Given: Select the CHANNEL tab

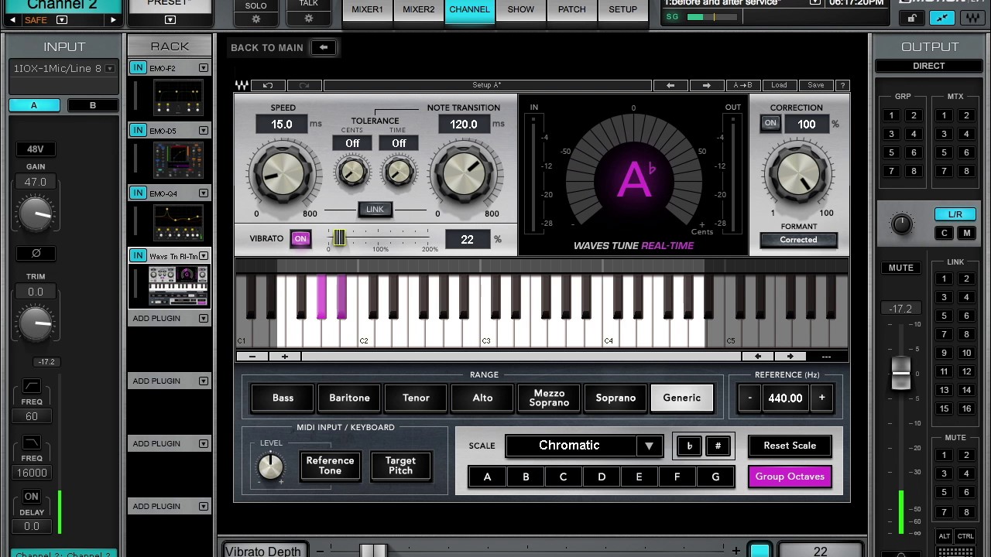Looking at the screenshot, I should (469, 9).
